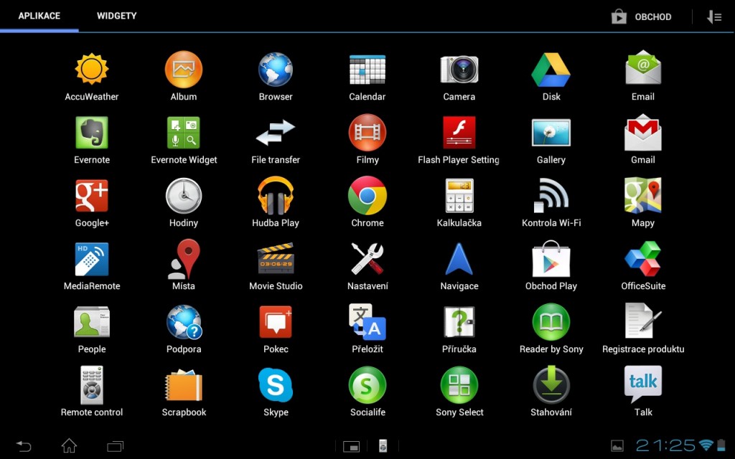Launch Kontrola Wi-Fi app
Viewport: 735px width, 459px height.
coord(551,196)
